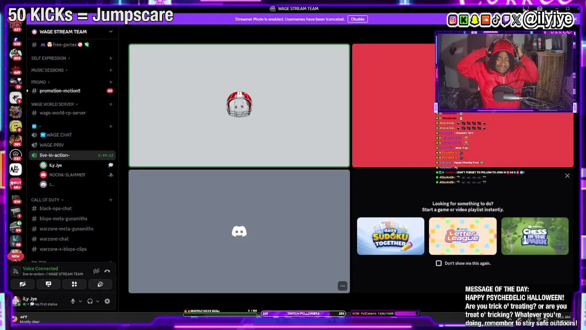Expand the PROMO category
This screenshot has width=586, height=330.
pyautogui.click(x=40, y=82)
